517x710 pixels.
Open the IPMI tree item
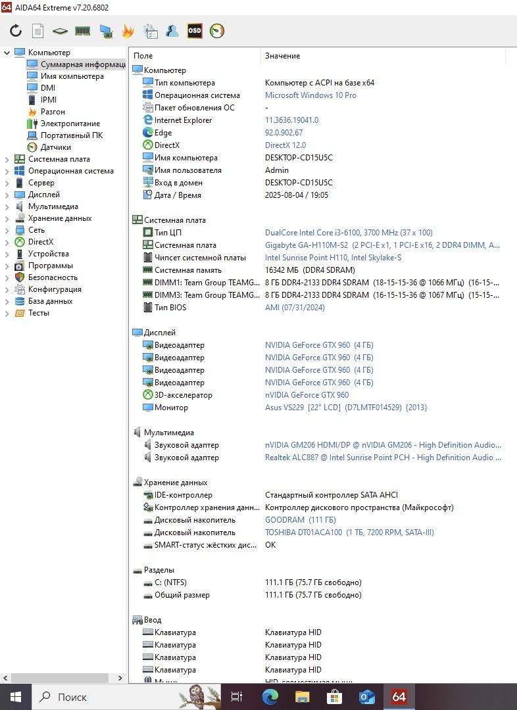[49, 100]
